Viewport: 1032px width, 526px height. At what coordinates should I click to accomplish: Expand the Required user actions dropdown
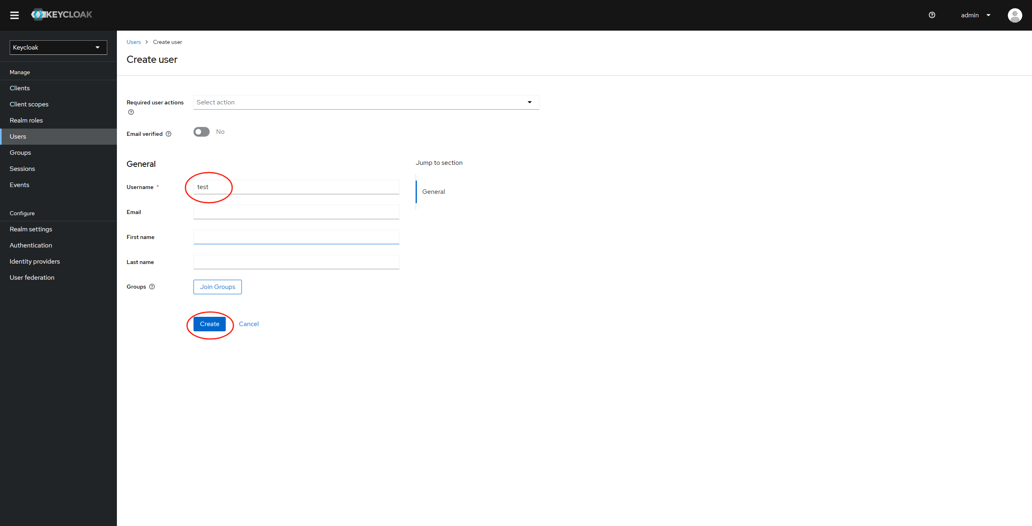click(529, 102)
